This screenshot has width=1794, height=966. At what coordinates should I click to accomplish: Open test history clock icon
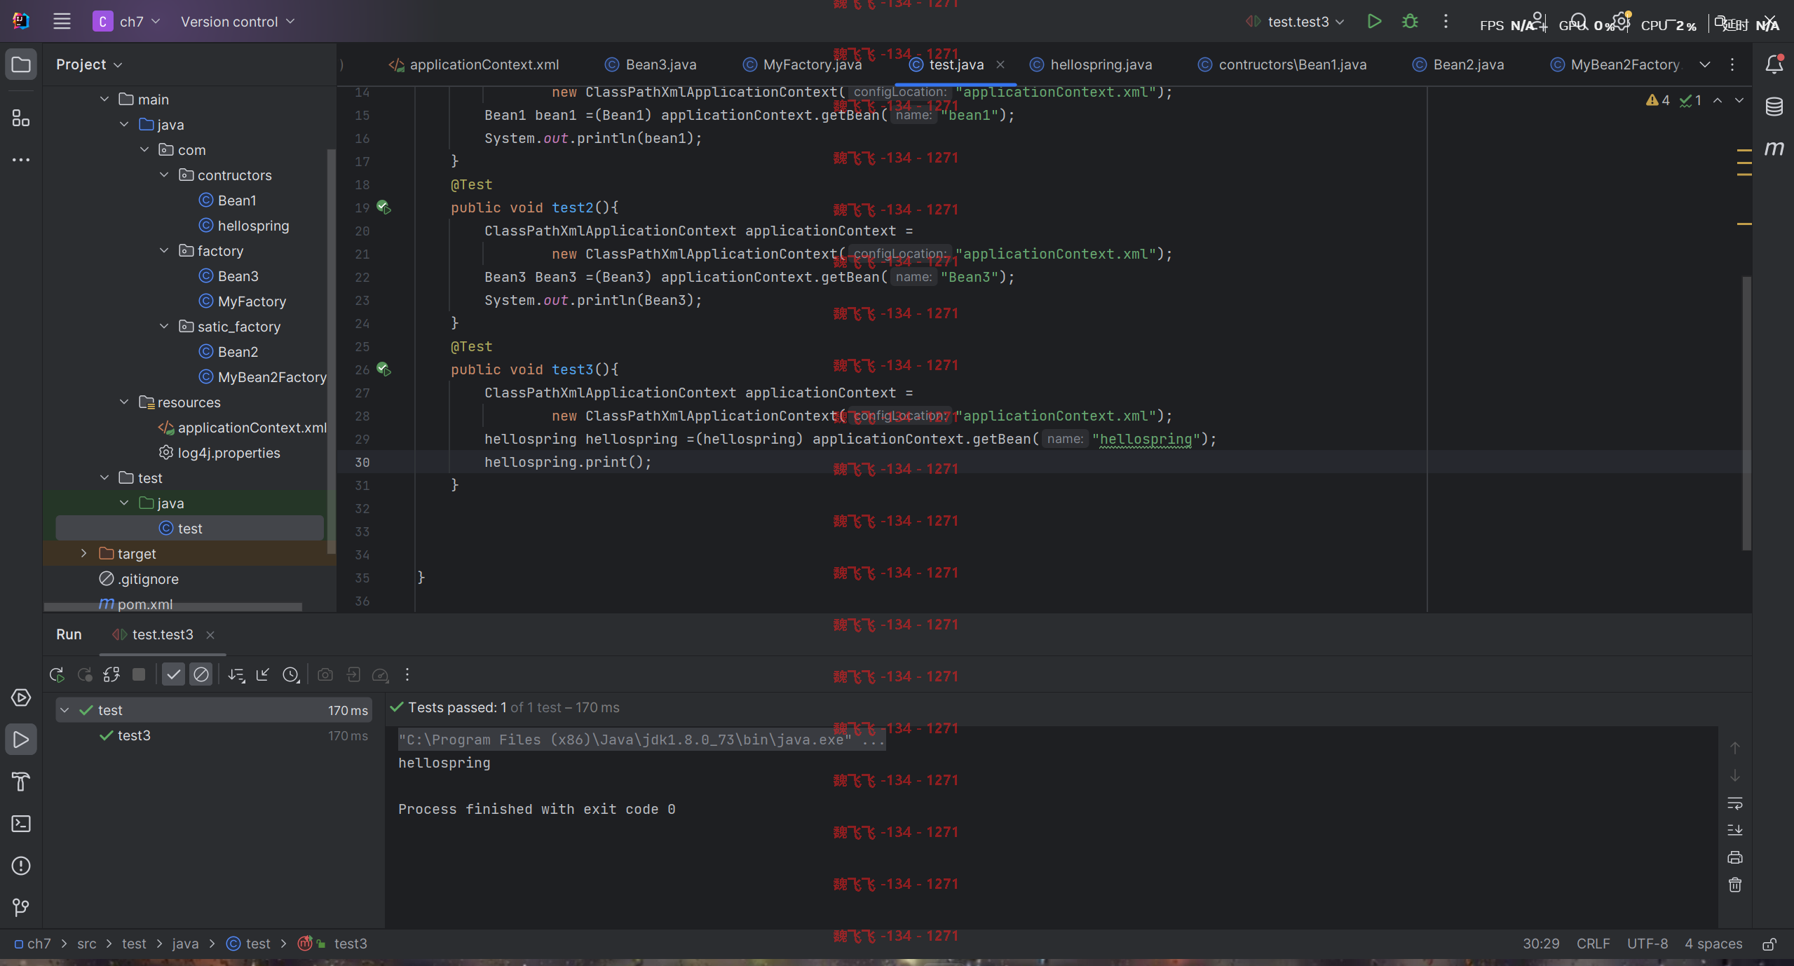click(x=291, y=674)
